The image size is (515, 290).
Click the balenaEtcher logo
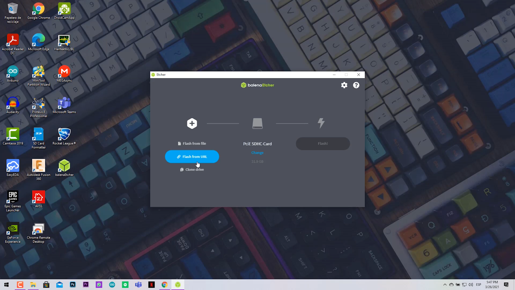[257, 85]
